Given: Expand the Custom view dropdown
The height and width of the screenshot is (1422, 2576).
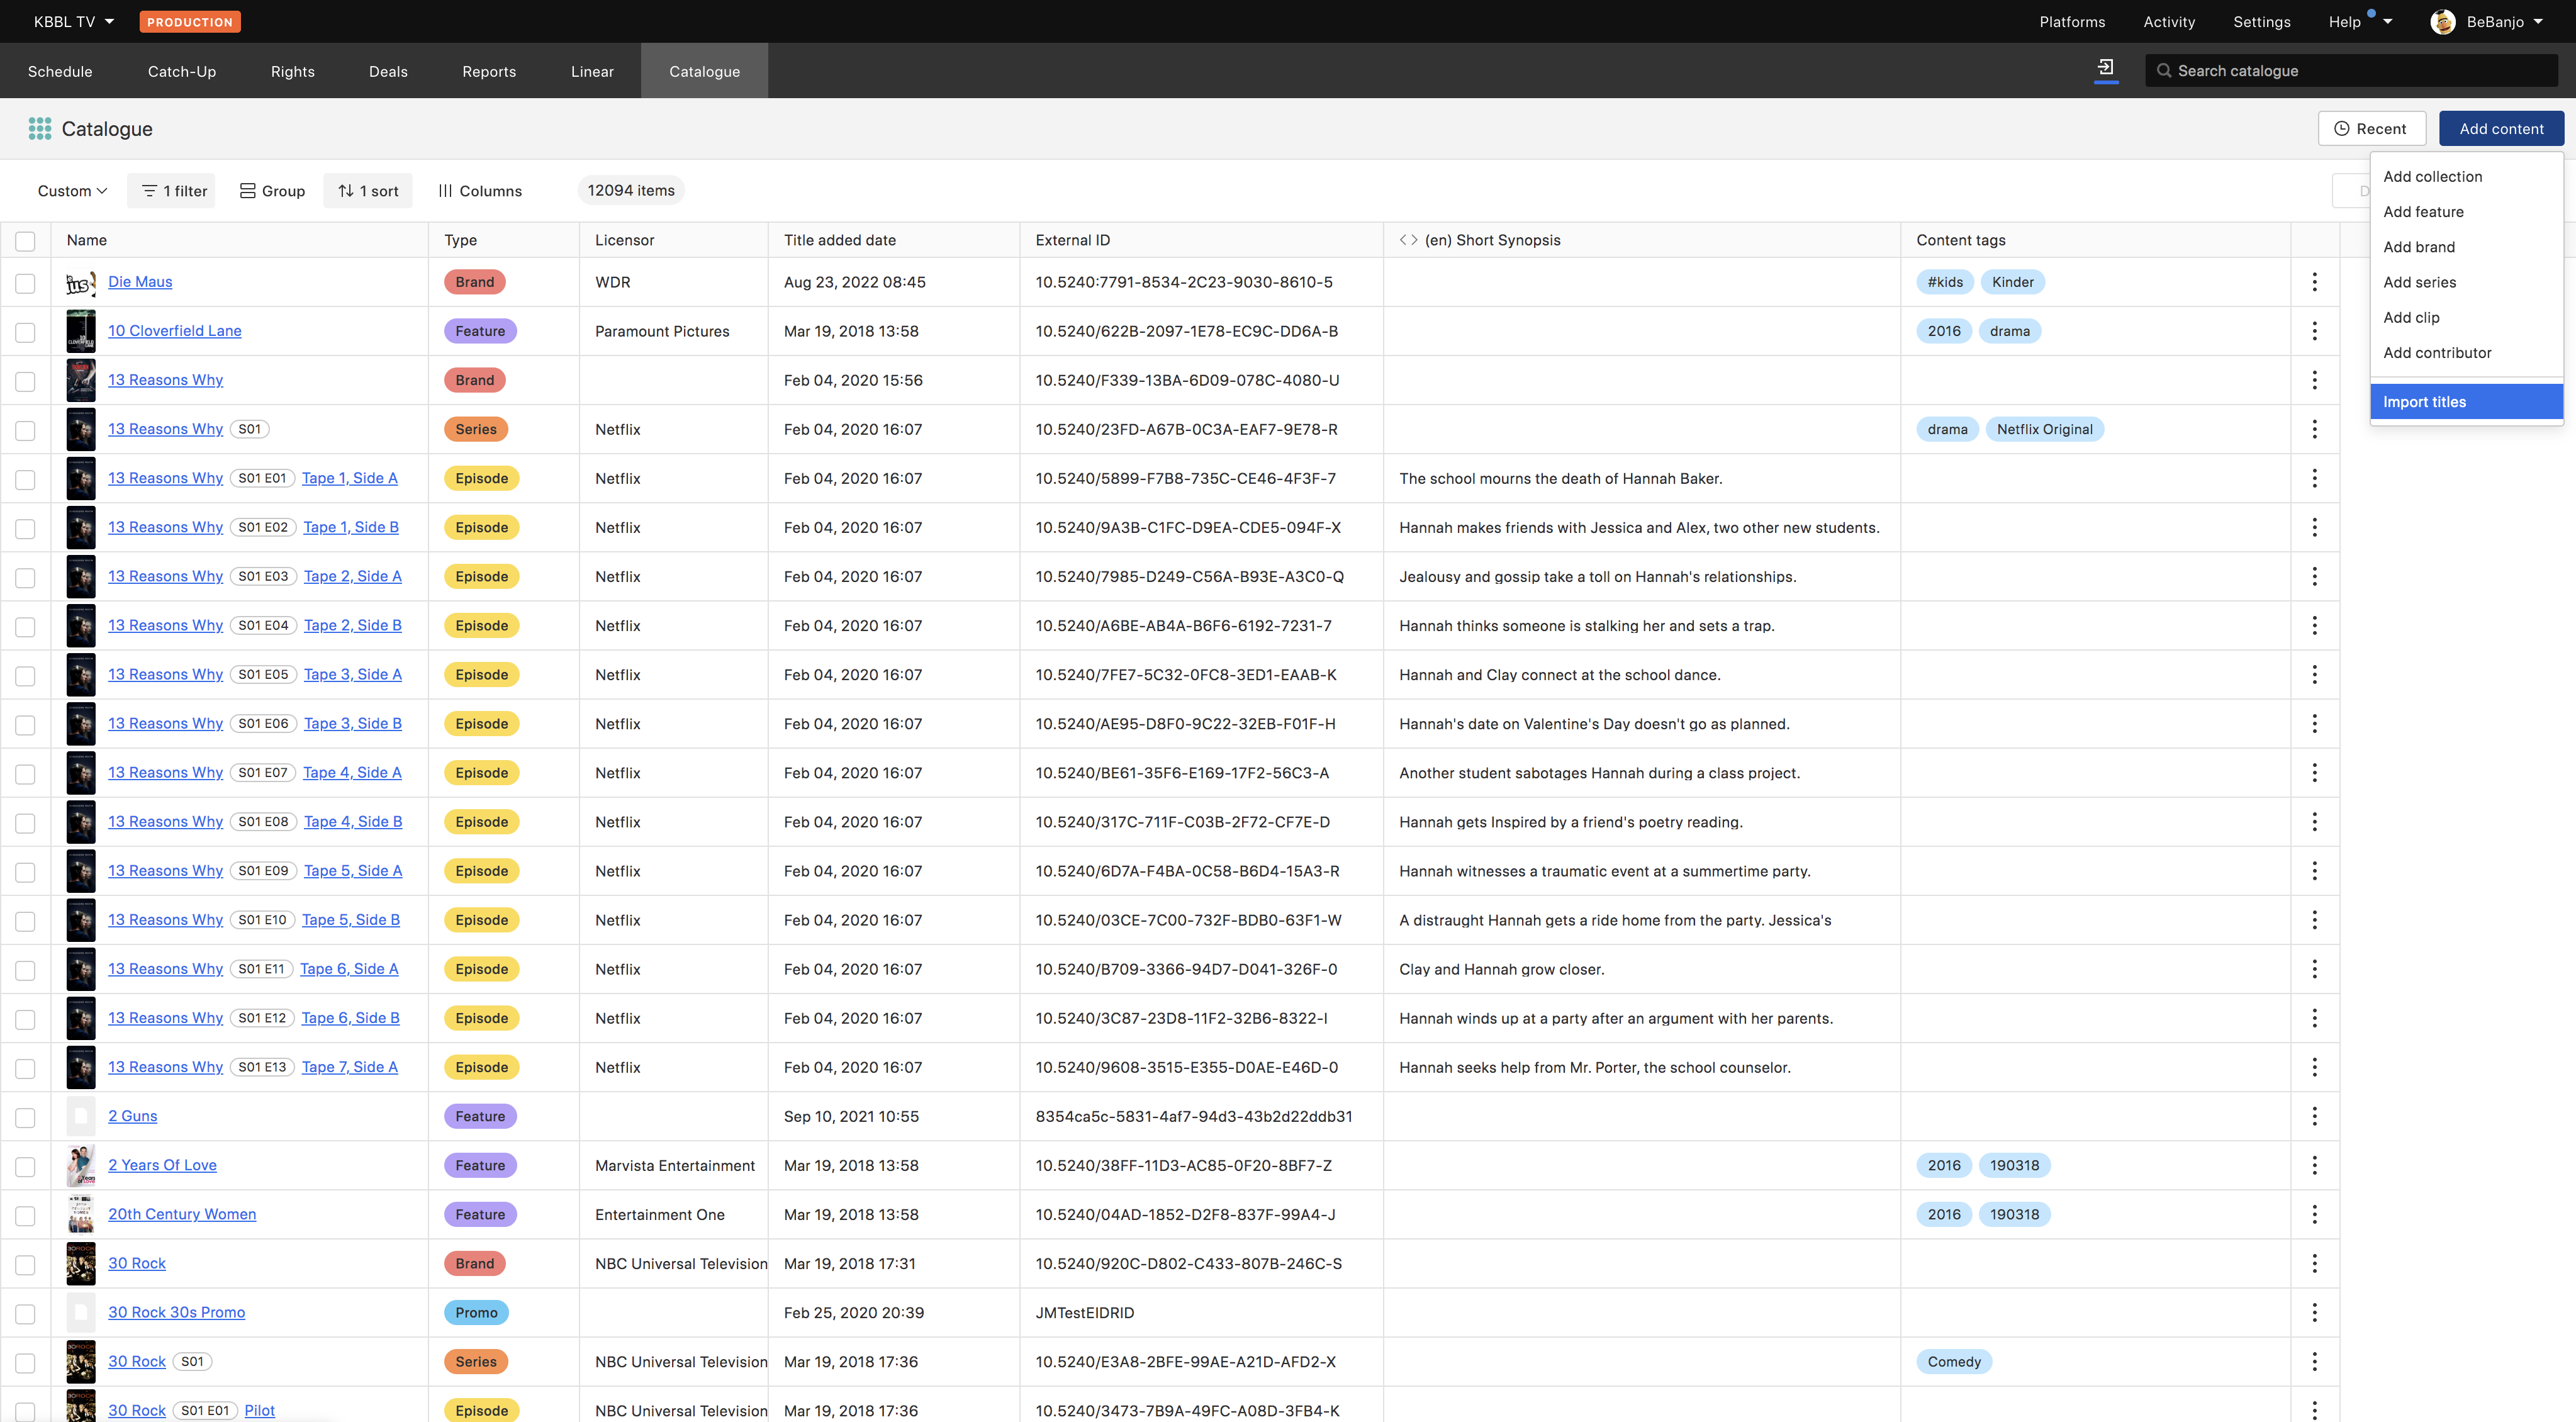Looking at the screenshot, I should pyautogui.click(x=72, y=191).
